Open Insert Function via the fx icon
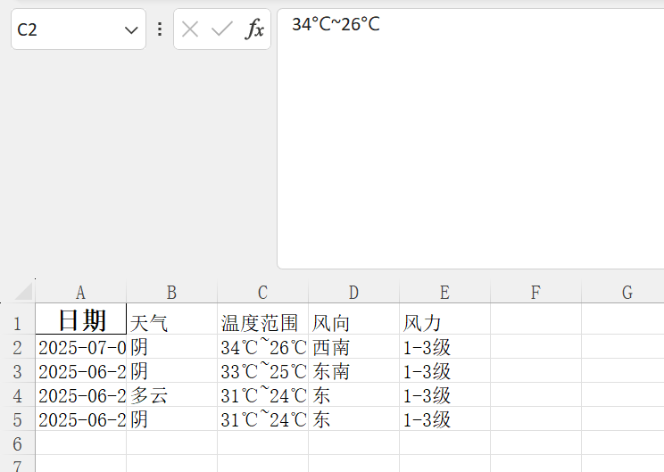The image size is (664, 472). [254, 29]
